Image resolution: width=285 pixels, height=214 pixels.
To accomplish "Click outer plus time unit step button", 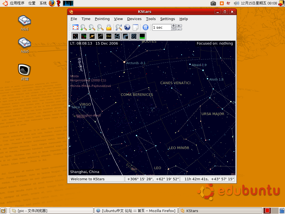I will tap(179, 26).
